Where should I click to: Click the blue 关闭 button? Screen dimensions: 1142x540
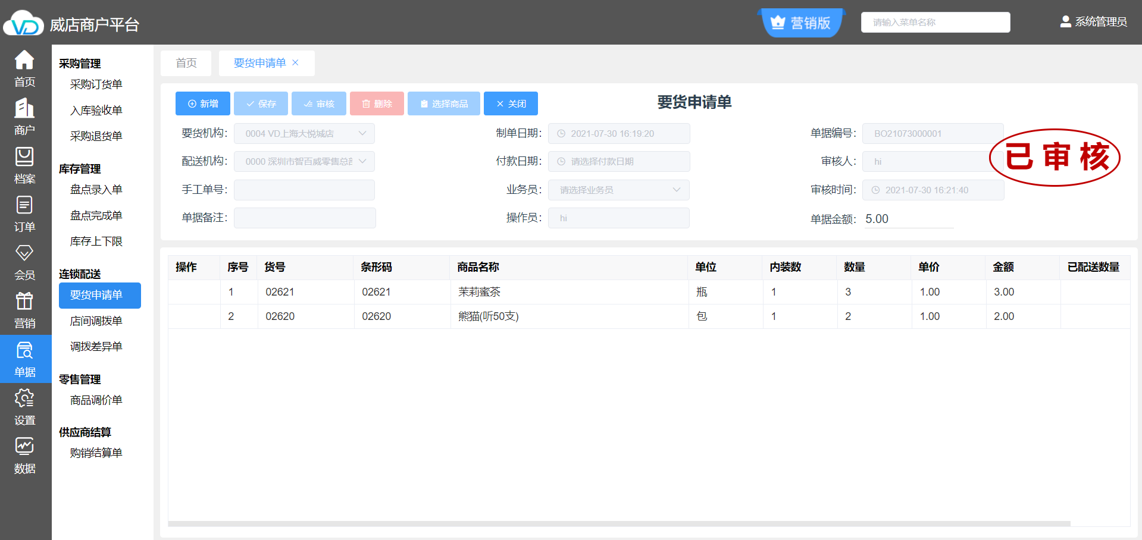(511, 103)
